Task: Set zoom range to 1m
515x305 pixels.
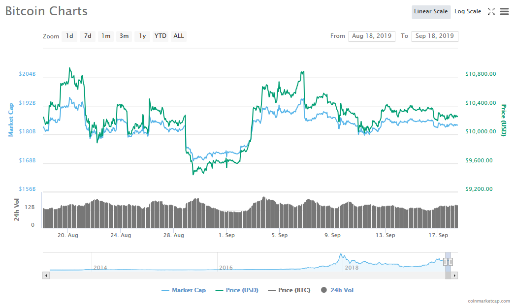Action: (106, 36)
